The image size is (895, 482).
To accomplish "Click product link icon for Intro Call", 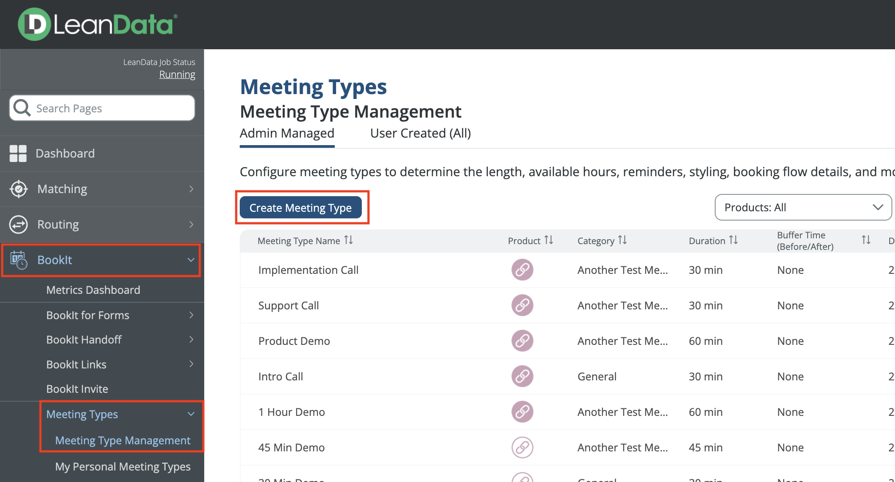I will coord(523,376).
